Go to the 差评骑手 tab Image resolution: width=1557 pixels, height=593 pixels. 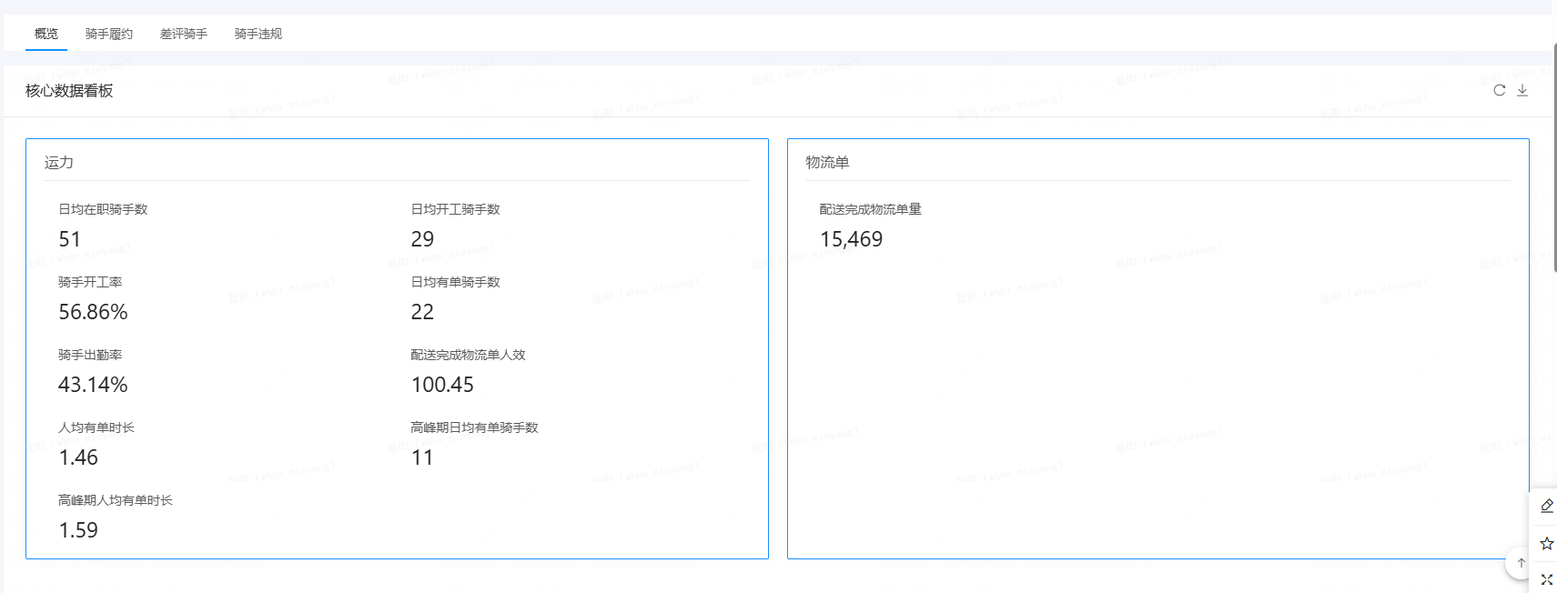(x=184, y=34)
